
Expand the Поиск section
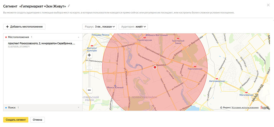(x=79, y=107)
